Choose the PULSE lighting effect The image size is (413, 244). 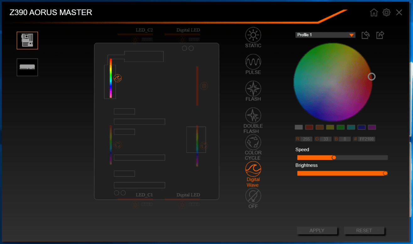point(253,62)
